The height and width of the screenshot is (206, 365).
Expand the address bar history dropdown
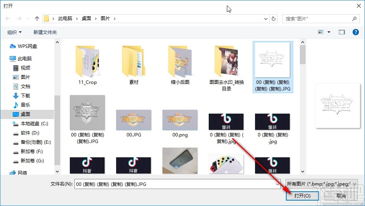point(265,19)
